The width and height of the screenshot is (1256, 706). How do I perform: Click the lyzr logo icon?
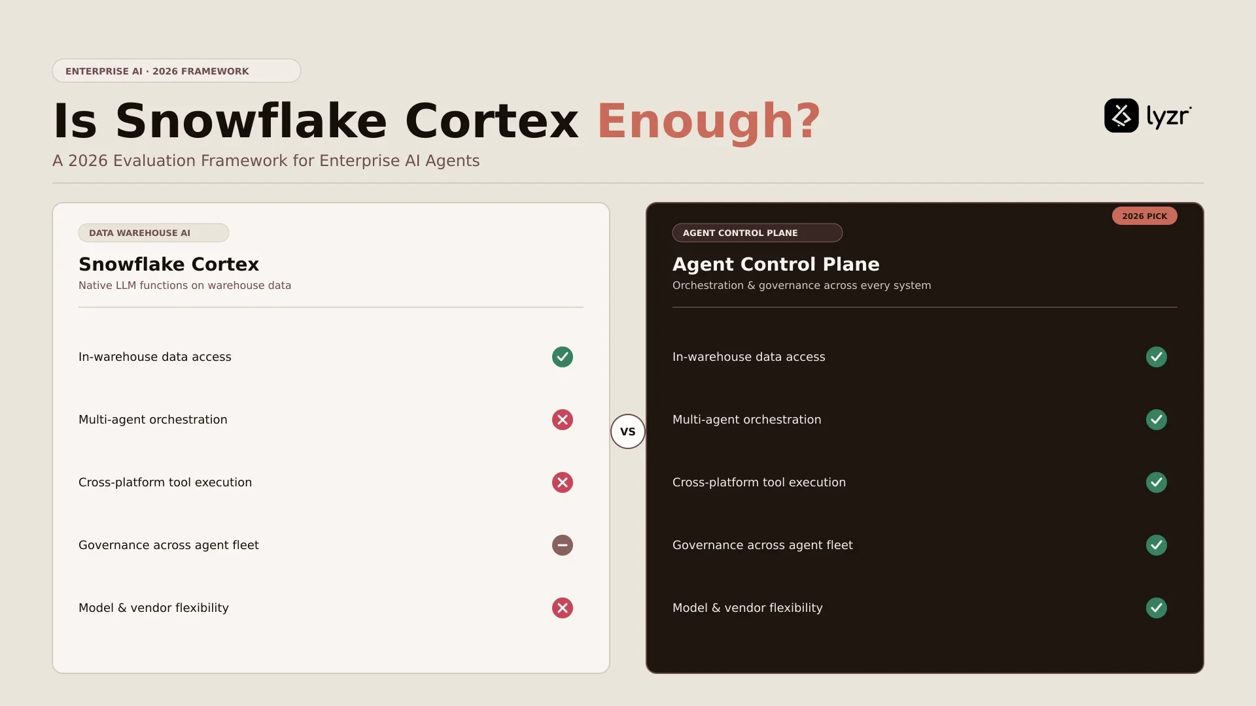pos(1121,116)
